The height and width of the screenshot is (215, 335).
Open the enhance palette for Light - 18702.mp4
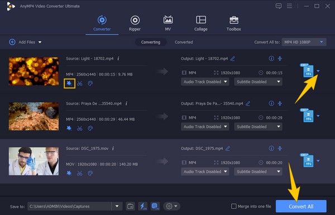[x=90, y=84]
